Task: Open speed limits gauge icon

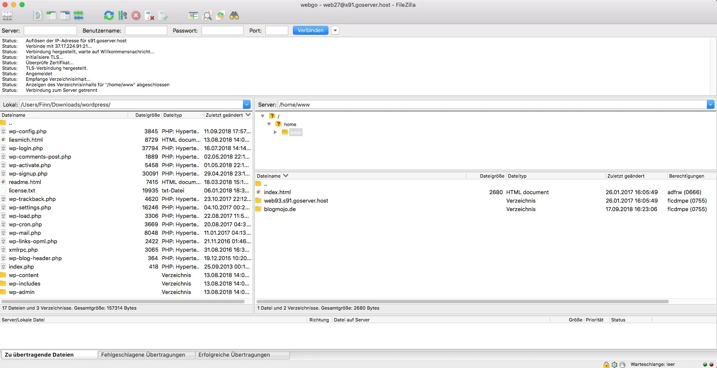Action: click(622, 365)
